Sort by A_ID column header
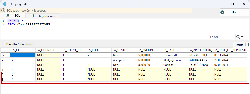 tap(23, 50)
